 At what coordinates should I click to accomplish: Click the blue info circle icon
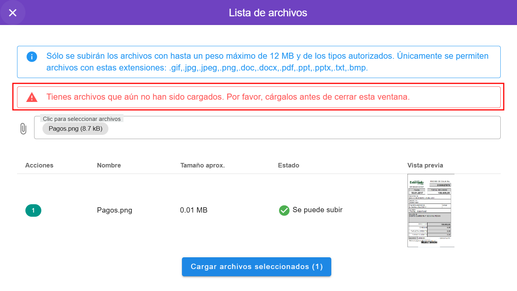(x=32, y=57)
